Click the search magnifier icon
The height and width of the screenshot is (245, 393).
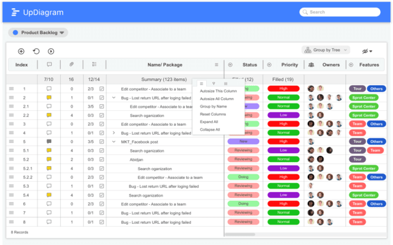(x=305, y=12)
